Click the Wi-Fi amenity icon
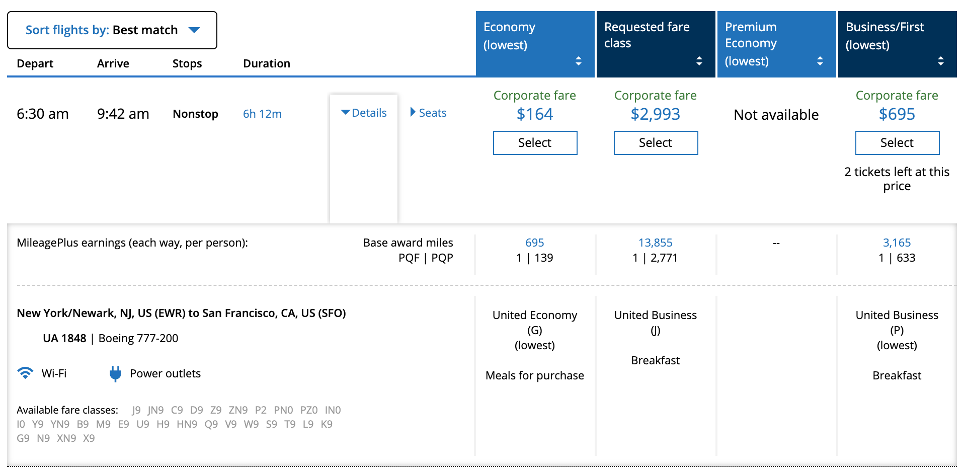This screenshot has width=966, height=474. (25, 373)
